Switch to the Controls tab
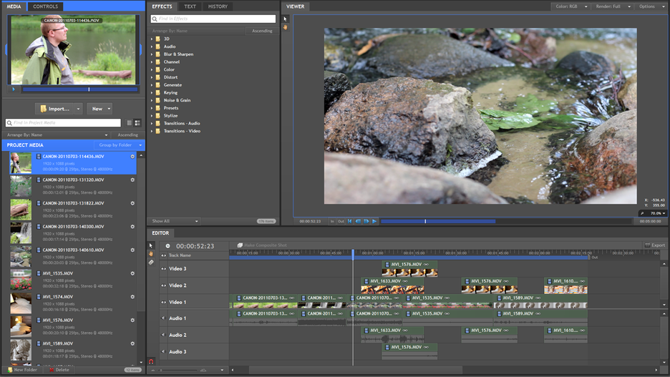 46,6
